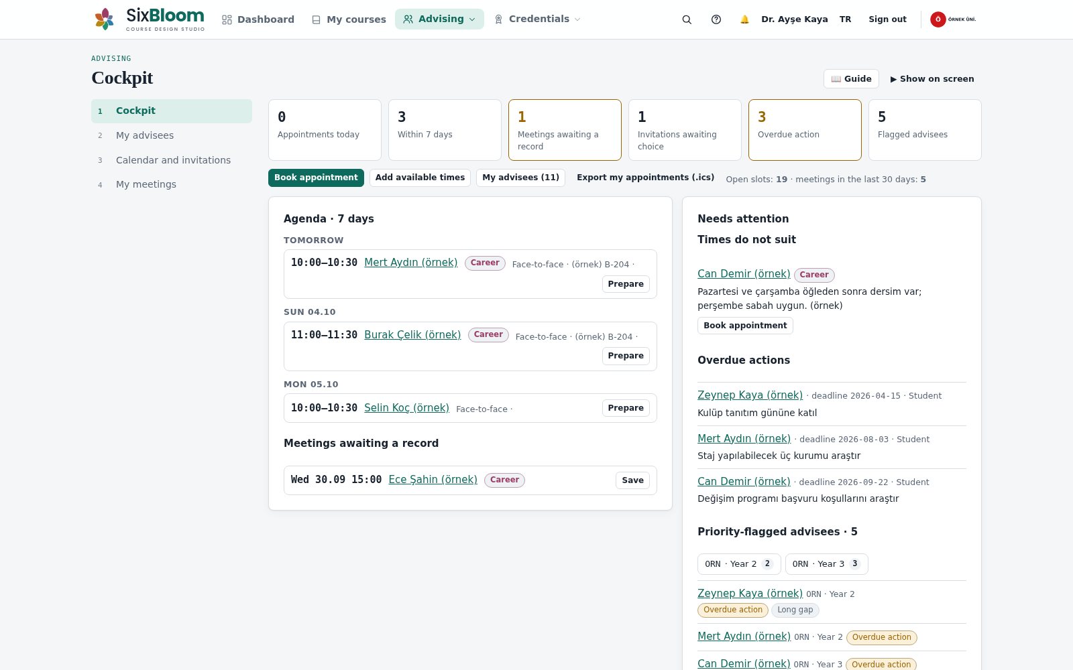
Task: Open Selin Koç (örnek) advisee link
Action: click(x=406, y=408)
